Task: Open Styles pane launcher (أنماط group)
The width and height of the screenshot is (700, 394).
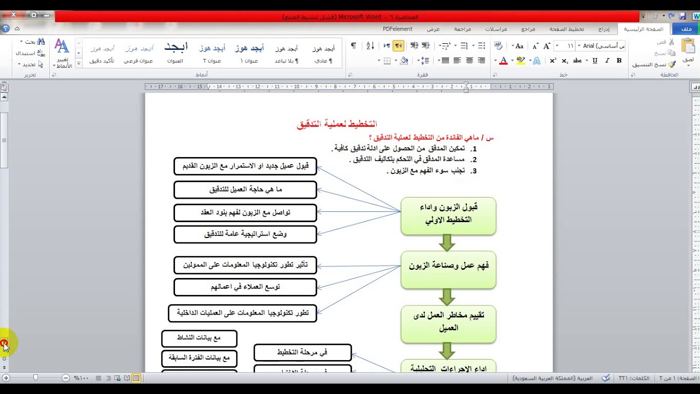Action: point(54,74)
